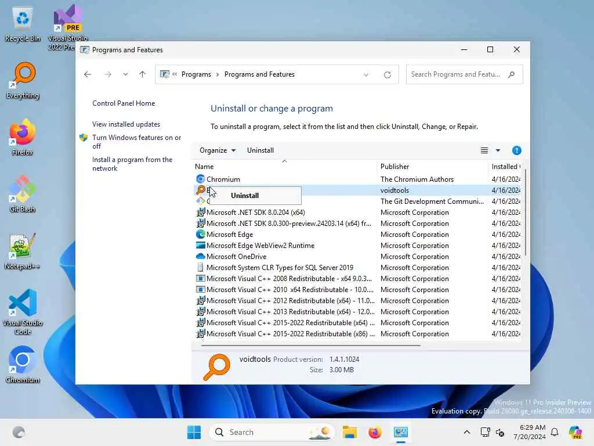Open the Notepad++ desktop shortcut

point(23,251)
